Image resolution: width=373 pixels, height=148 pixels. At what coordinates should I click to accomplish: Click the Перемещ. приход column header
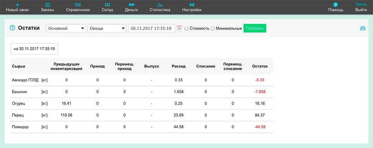124,67
